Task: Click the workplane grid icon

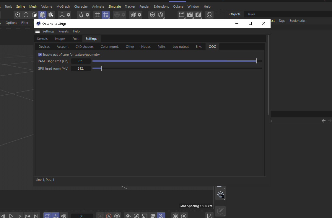Action: (97, 15)
